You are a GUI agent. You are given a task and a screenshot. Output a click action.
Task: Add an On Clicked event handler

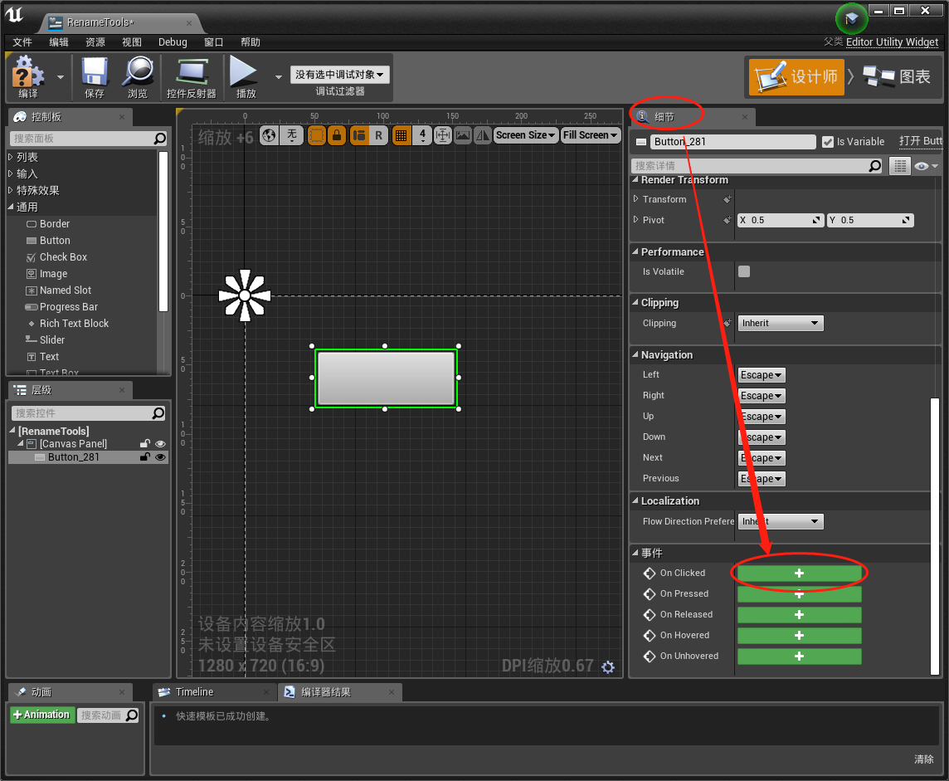pyautogui.click(x=799, y=573)
